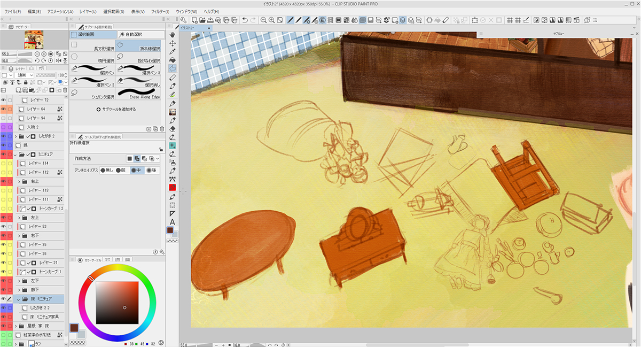Toggle visibility of レイヤー 52

pos(4,227)
